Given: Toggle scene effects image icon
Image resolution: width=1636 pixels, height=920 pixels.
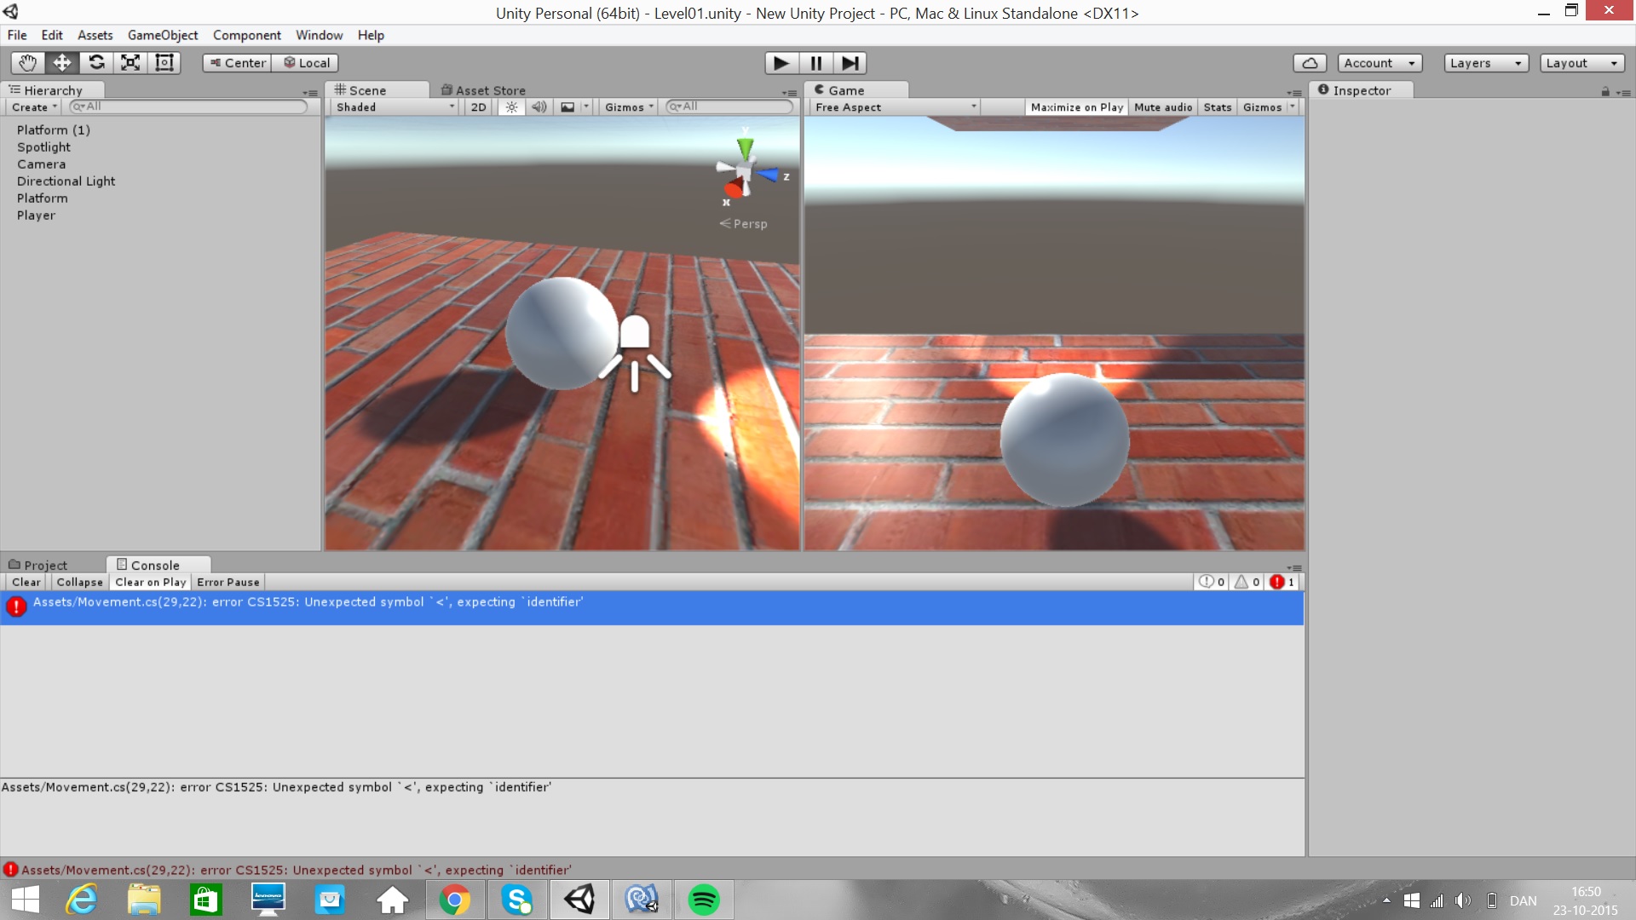Looking at the screenshot, I should 567,107.
